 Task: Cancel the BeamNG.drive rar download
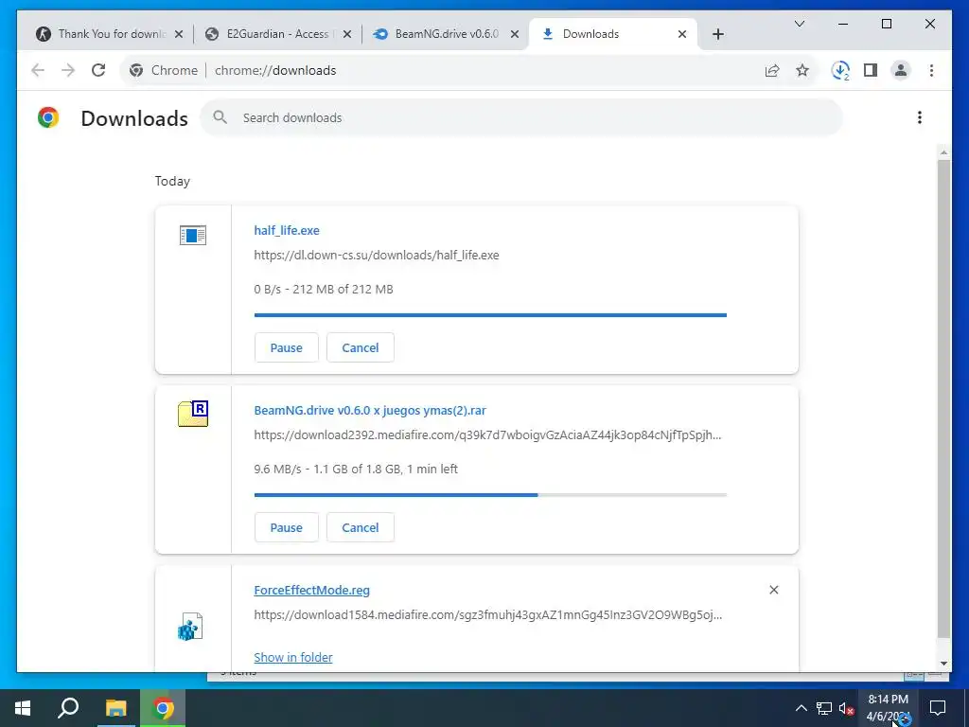click(x=361, y=527)
